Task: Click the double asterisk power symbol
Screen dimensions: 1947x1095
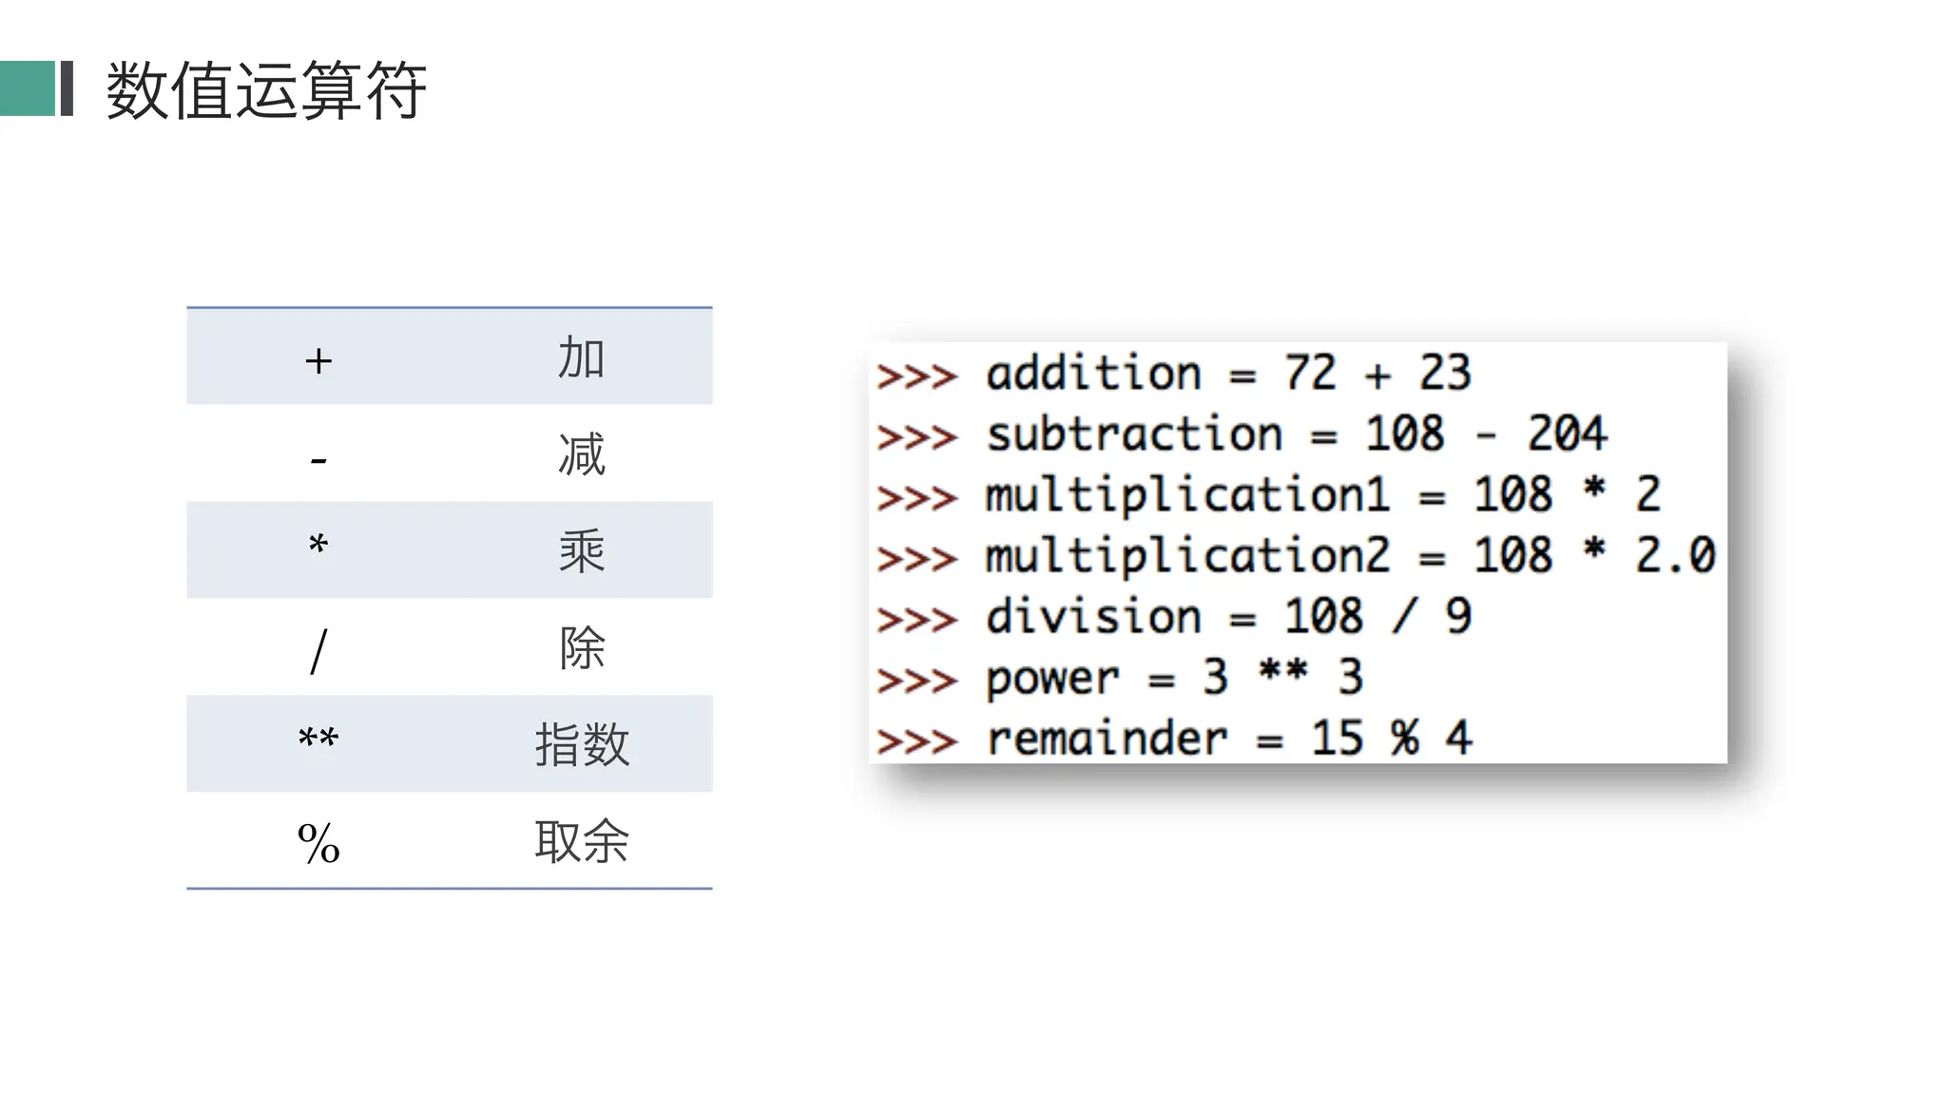Action: (318, 738)
